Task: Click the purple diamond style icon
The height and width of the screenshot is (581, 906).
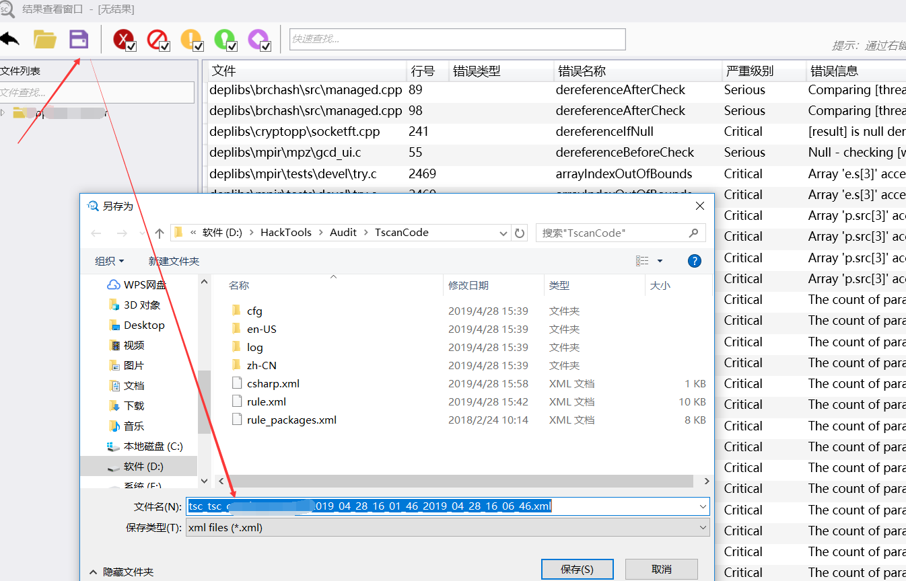Action: pyautogui.click(x=258, y=39)
